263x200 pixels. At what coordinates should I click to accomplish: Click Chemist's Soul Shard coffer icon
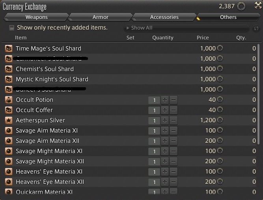(9, 69)
